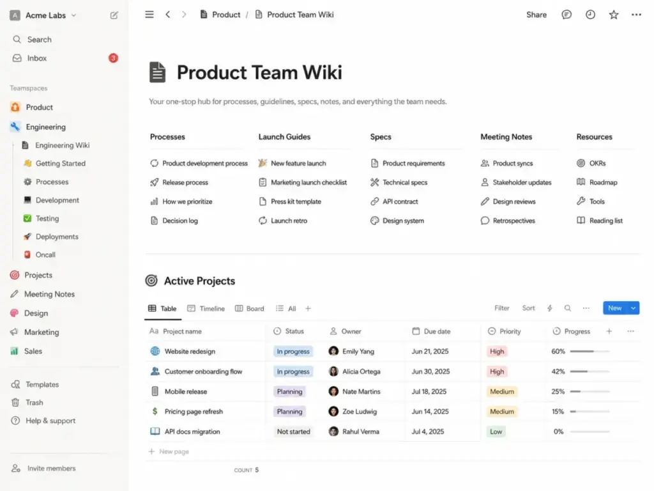Switch to the All view tab
The width and height of the screenshot is (654, 491).
tap(286, 309)
